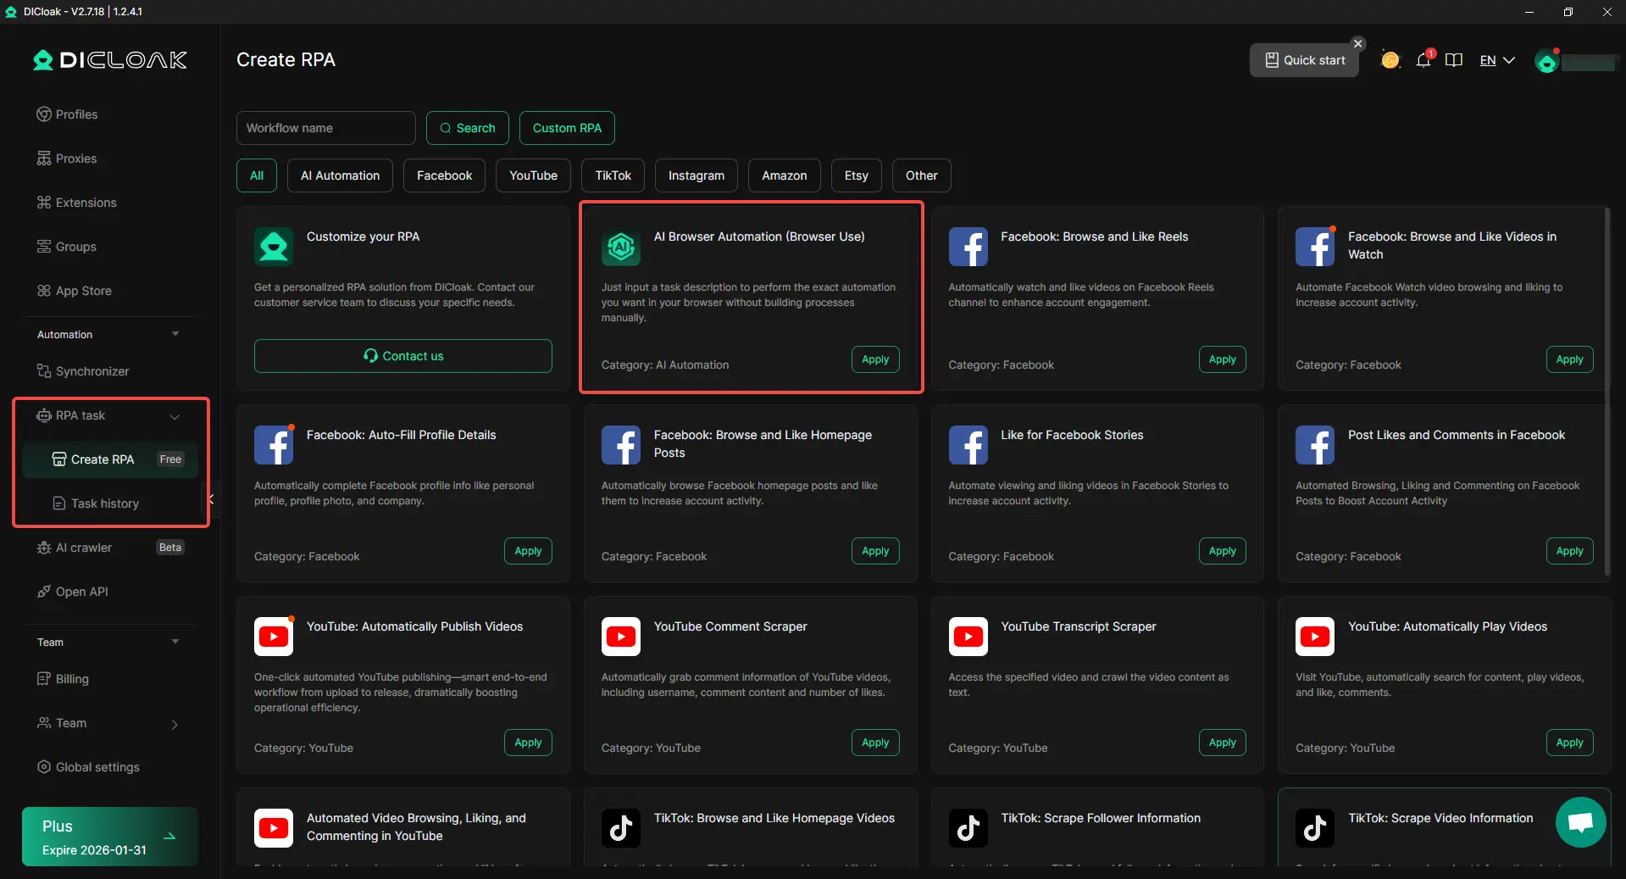Select the TikTok category tab

(x=613, y=175)
